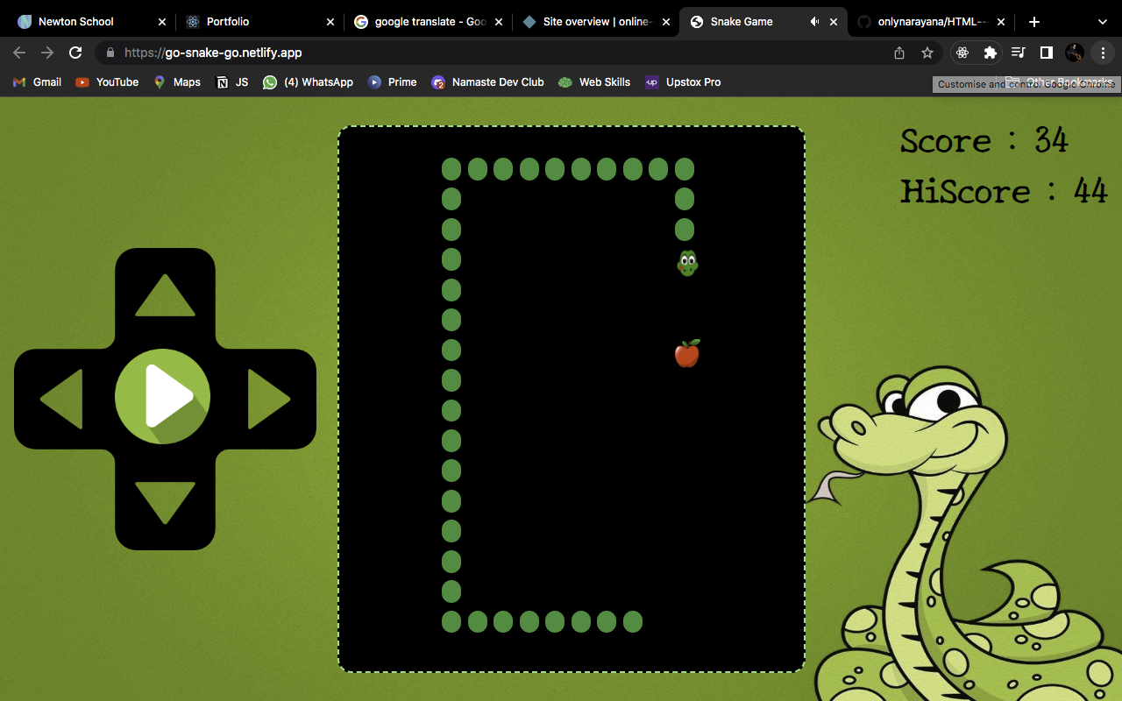Image resolution: width=1122 pixels, height=701 pixels.
Task: Open the Namaste Dev Club bookmark
Action: coord(488,82)
